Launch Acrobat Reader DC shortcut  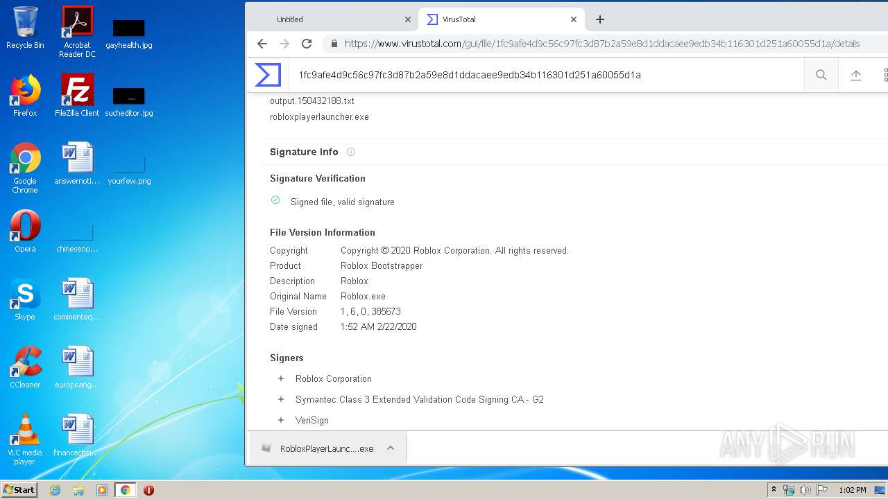tap(78, 32)
